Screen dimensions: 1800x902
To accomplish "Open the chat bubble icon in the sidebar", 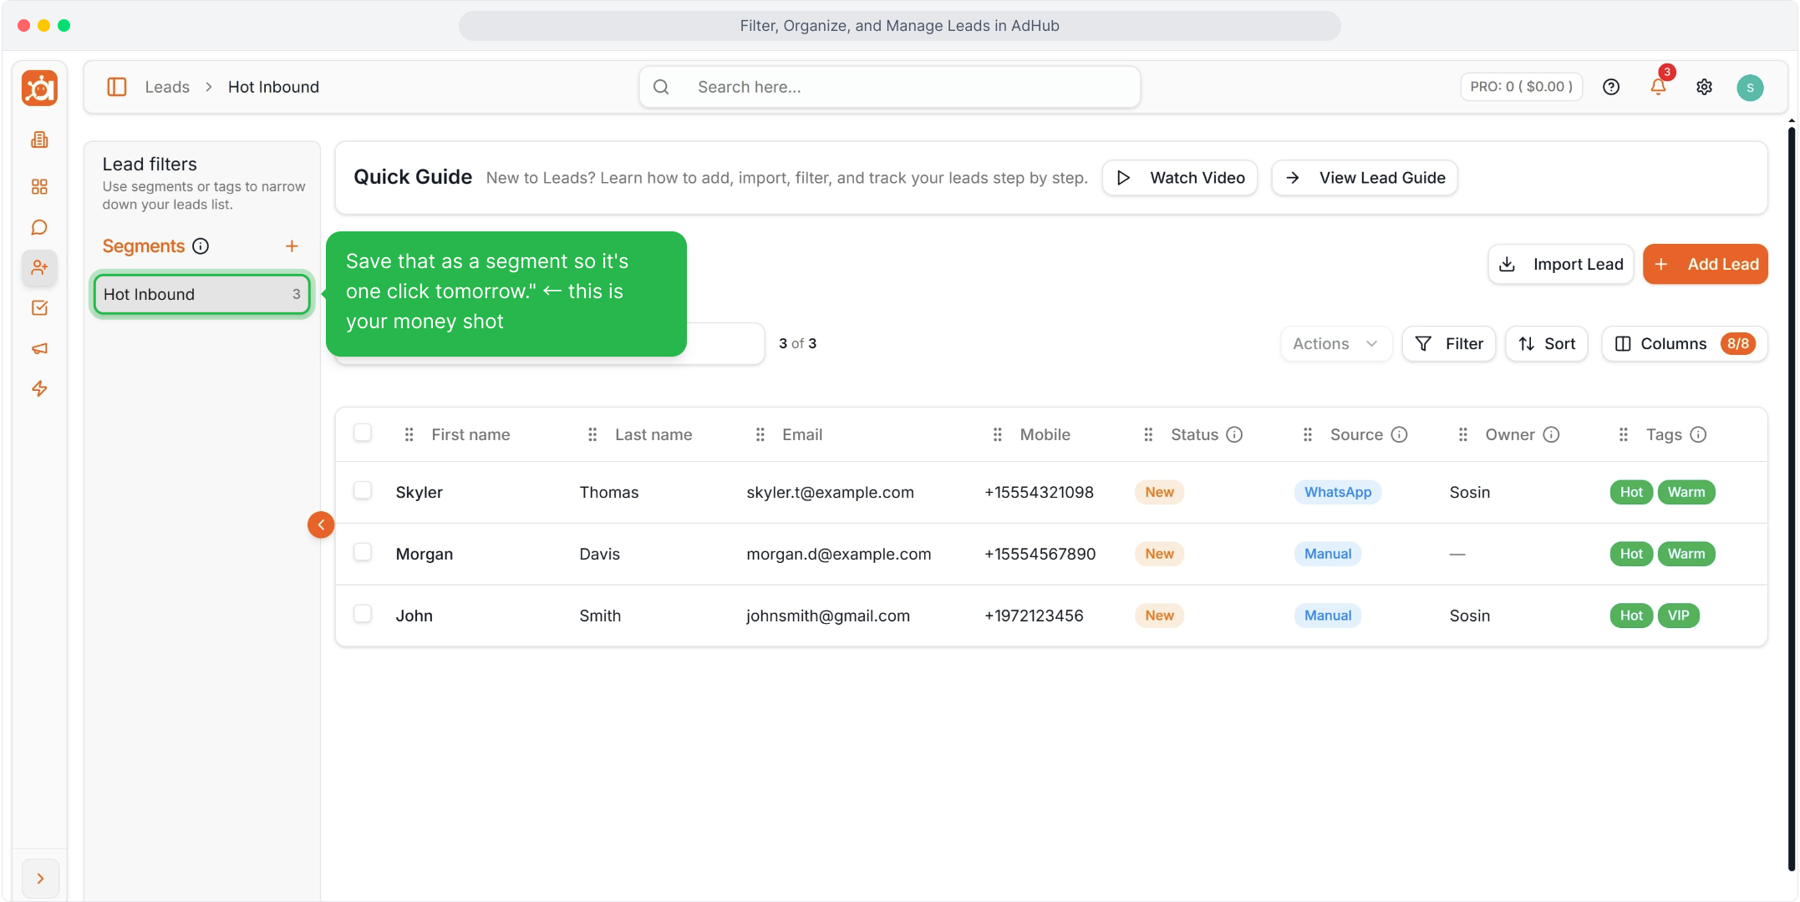I will [x=39, y=227].
